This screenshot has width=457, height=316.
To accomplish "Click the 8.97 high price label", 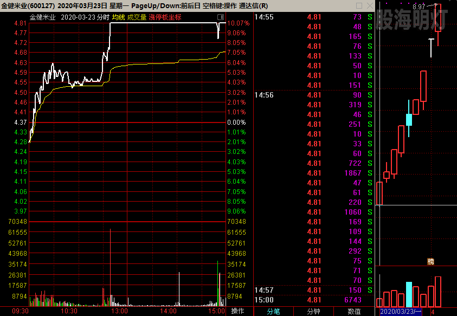I will point(419,7).
